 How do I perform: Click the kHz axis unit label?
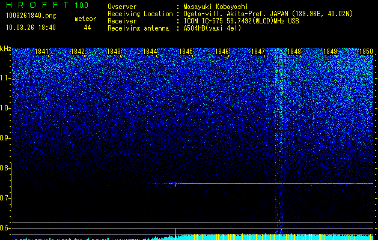(5, 49)
